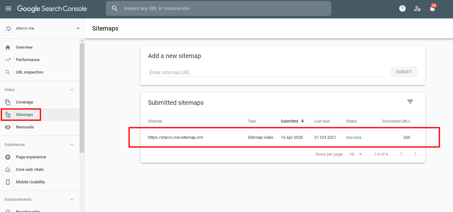
Task: Open the Help question mark icon
Action: pos(402,8)
